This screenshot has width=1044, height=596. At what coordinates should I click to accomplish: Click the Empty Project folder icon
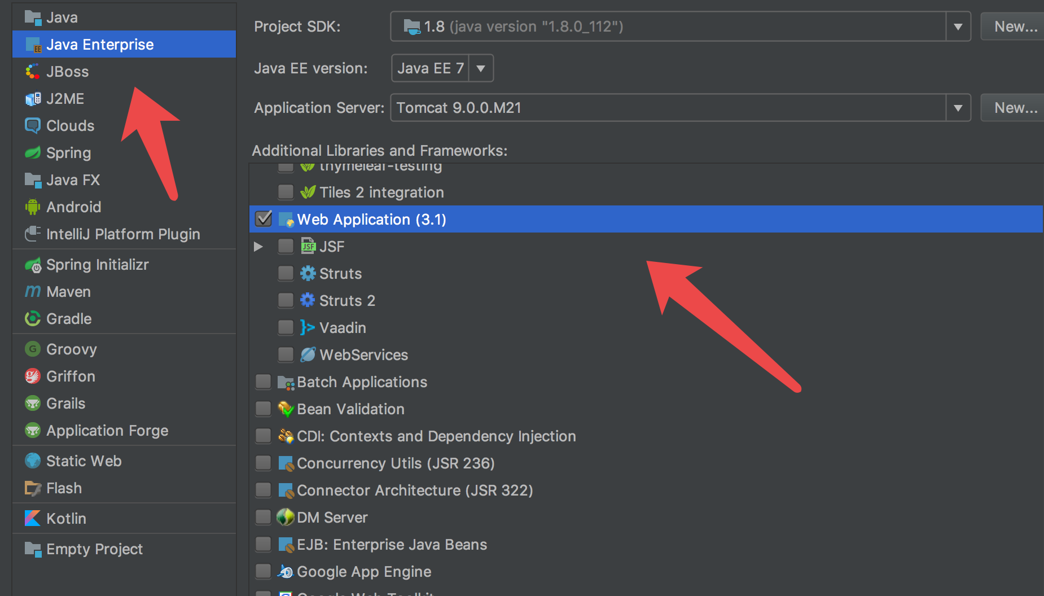[x=33, y=549]
